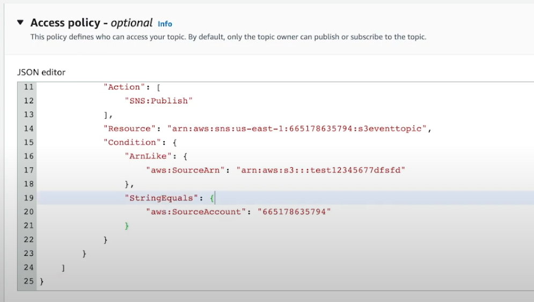The image size is (534, 302).
Task: Click the "StringEquals" key on line 19
Action: [x=162, y=198]
